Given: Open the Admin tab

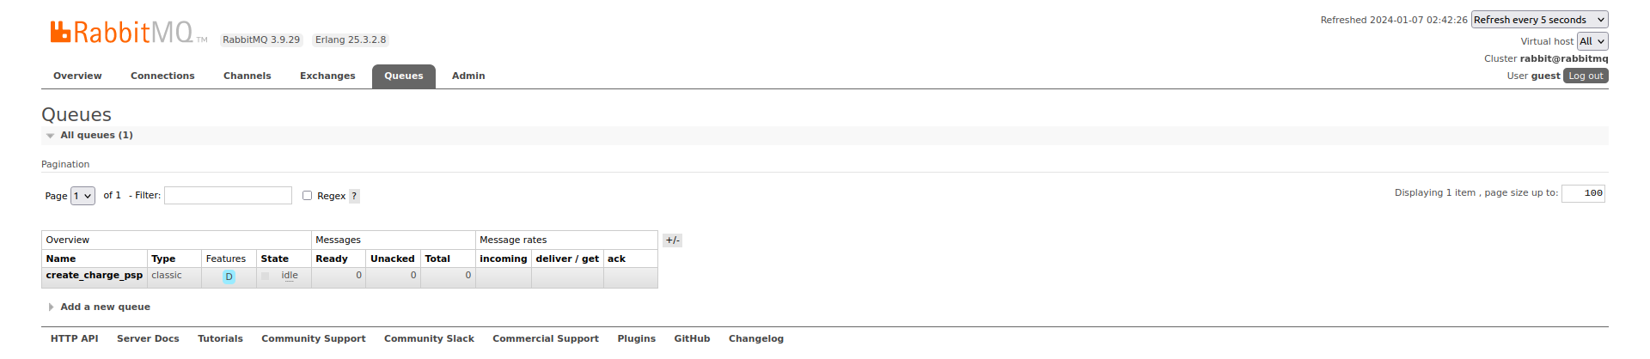Looking at the screenshot, I should tap(468, 76).
